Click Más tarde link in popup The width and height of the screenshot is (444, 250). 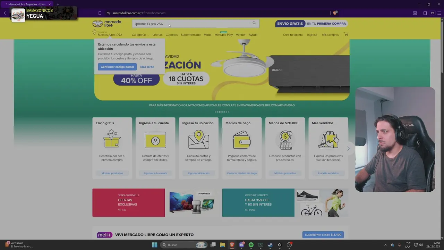(x=147, y=67)
